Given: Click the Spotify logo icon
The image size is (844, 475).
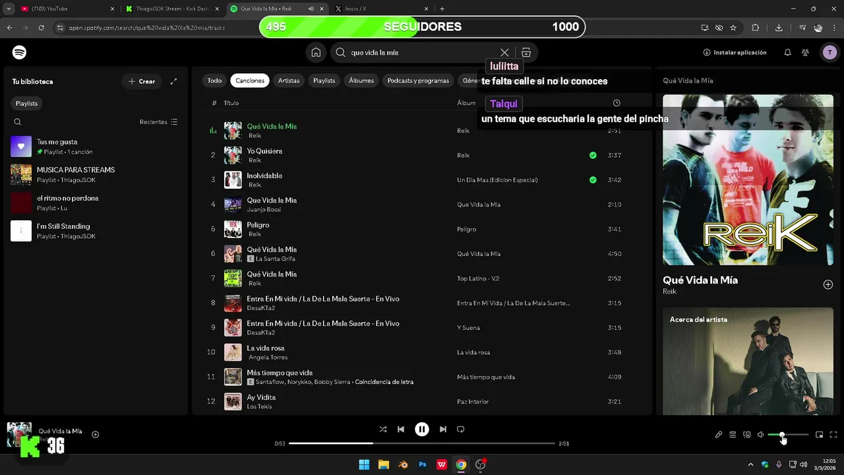Looking at the screenshot, I should click(x=20, y=52).
